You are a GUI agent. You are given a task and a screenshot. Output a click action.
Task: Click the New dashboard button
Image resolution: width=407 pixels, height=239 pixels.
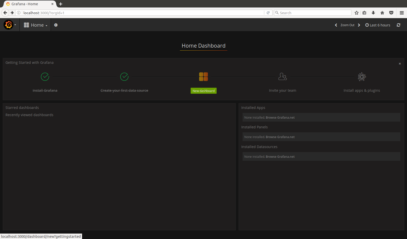pos(204,91)
